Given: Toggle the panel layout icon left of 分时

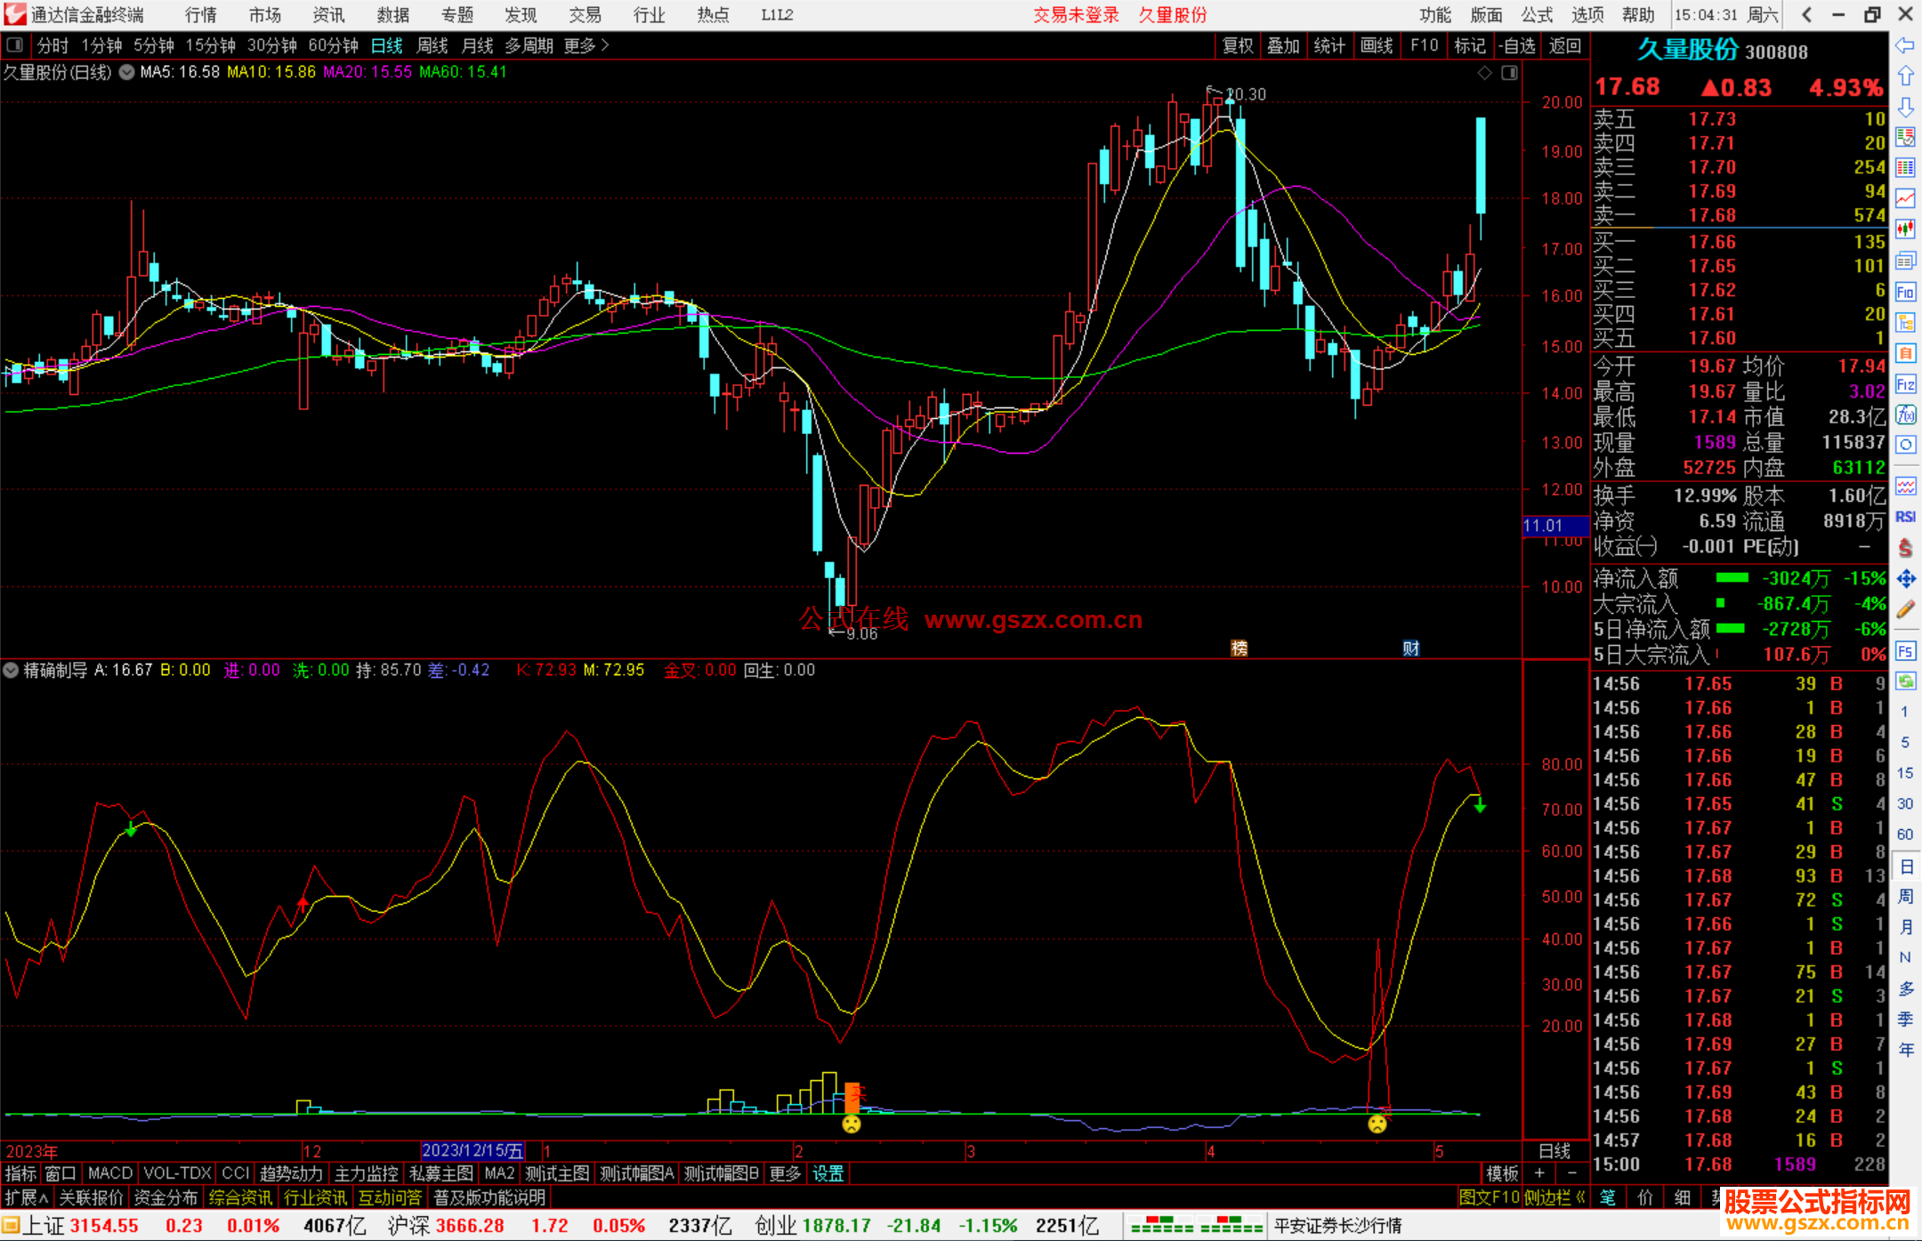Looking at the screenshot, I should click(14, 44).
